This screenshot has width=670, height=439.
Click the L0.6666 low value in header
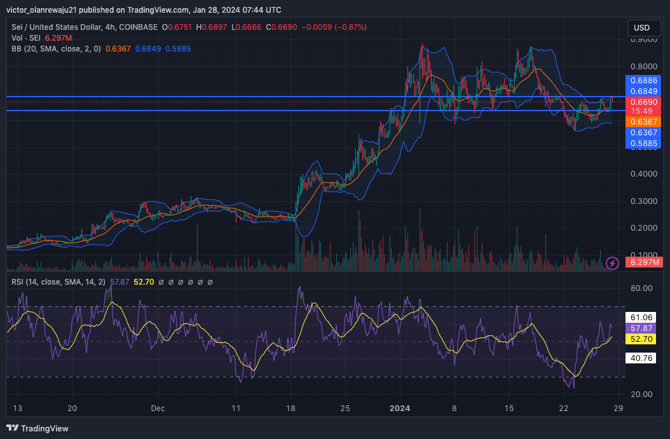pos(246,27)
